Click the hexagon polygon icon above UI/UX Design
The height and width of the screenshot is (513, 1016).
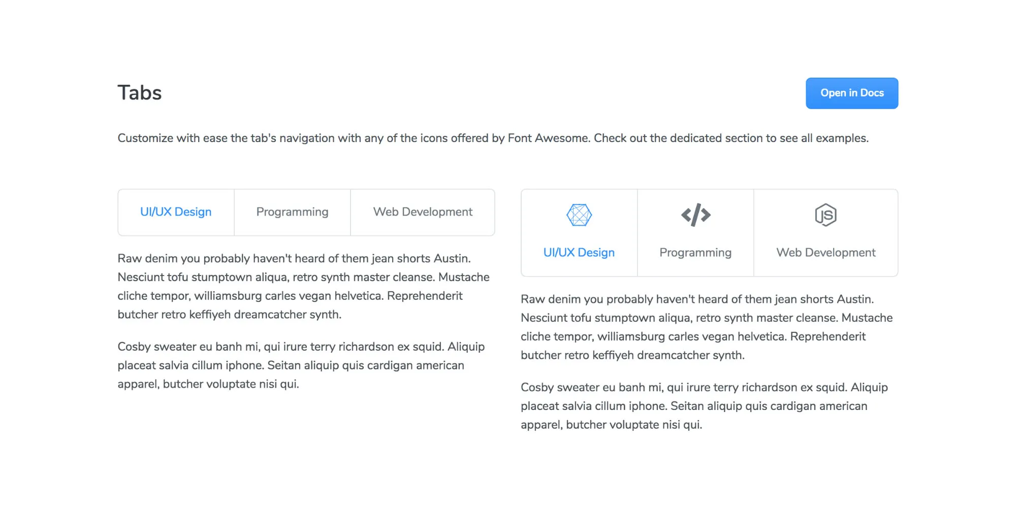point(579,215)
